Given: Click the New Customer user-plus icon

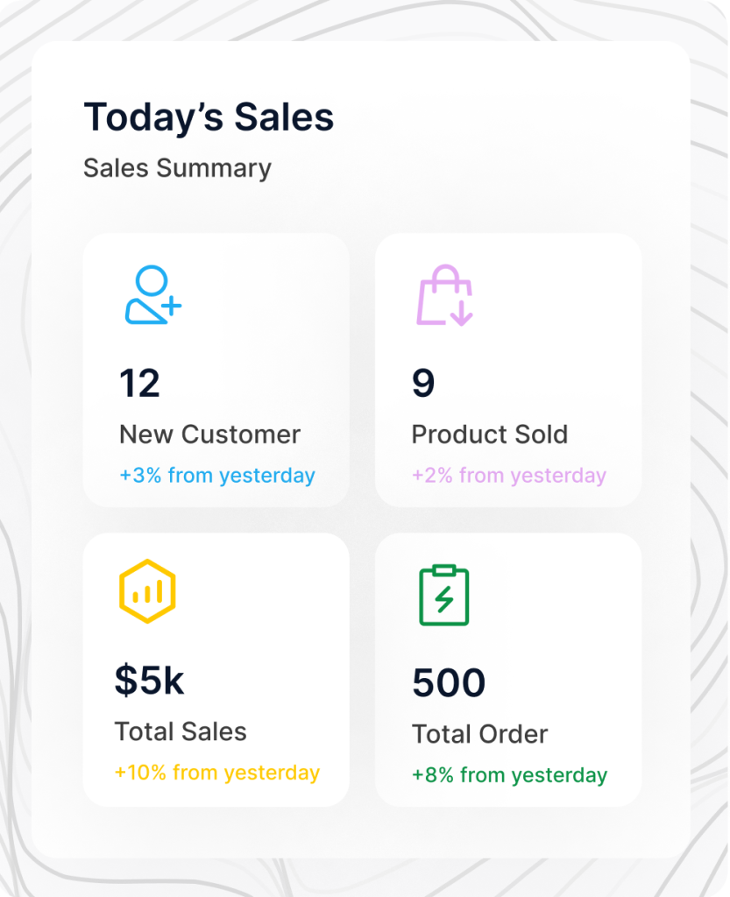Looking at the screenshot, I should pos(152,295).
